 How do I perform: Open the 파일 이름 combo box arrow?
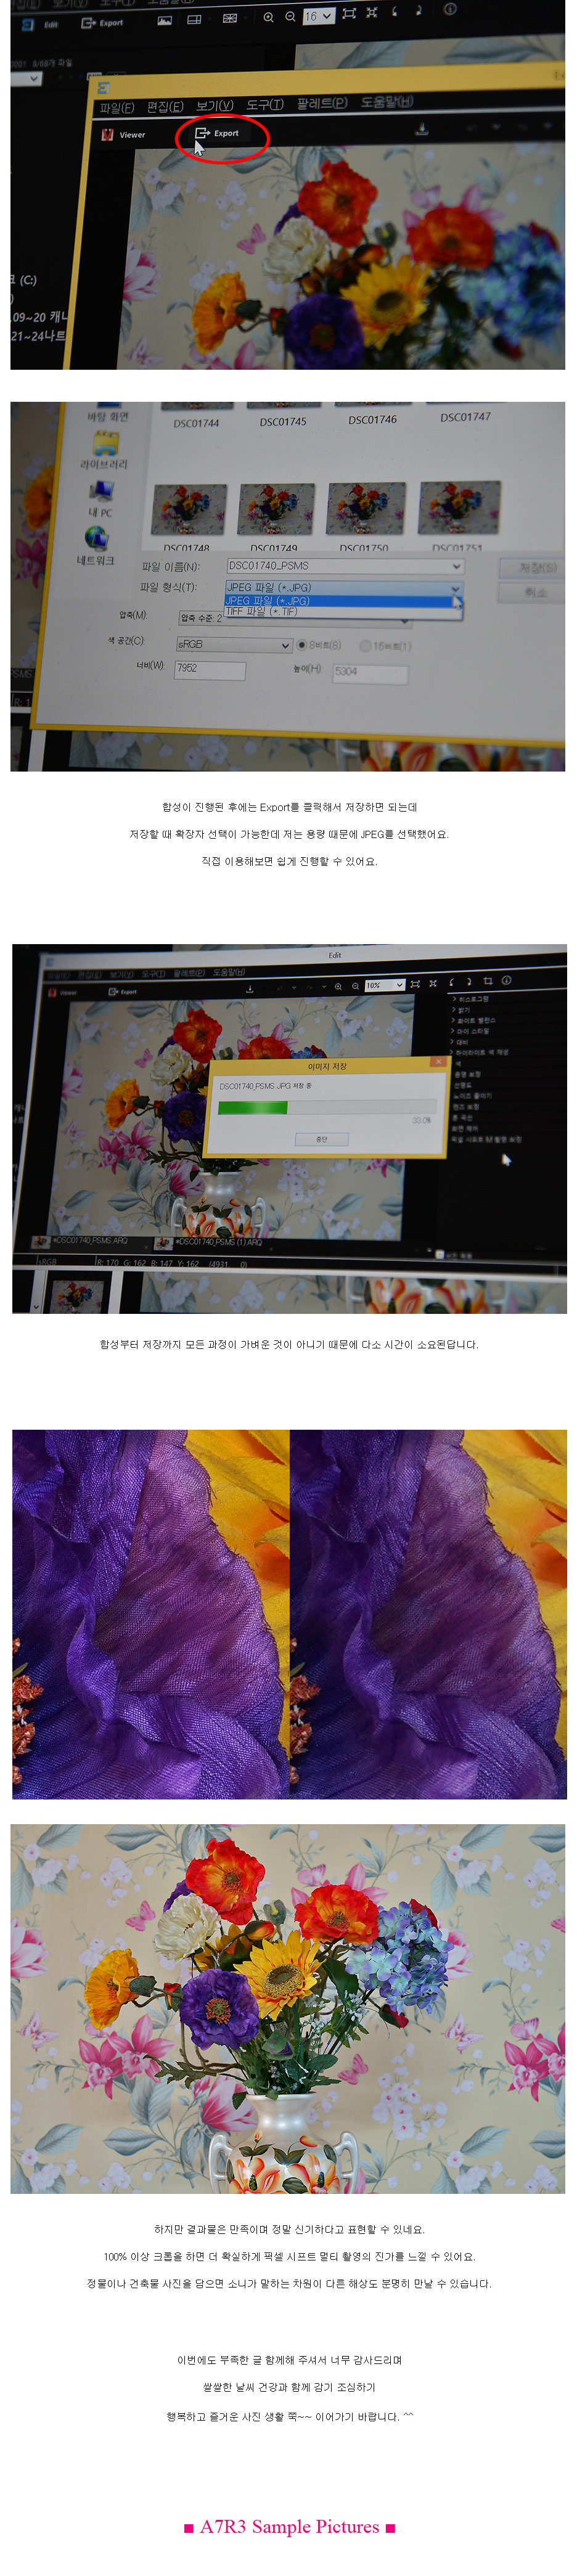click(x=456, y=566)
